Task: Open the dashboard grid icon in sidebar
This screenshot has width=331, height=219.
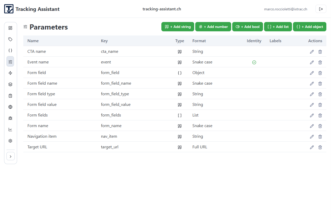Action: [x=10, y=28]
